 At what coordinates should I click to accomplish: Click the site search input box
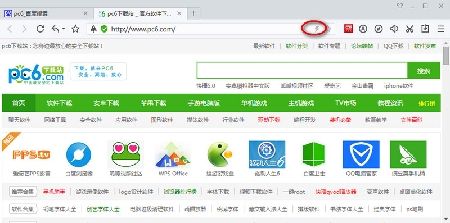point(302,70)
